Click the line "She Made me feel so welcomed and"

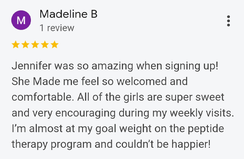click(100, 82)
